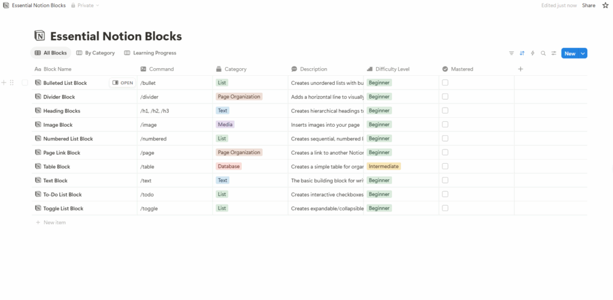Click the Database category tag on Table Block

229,167
